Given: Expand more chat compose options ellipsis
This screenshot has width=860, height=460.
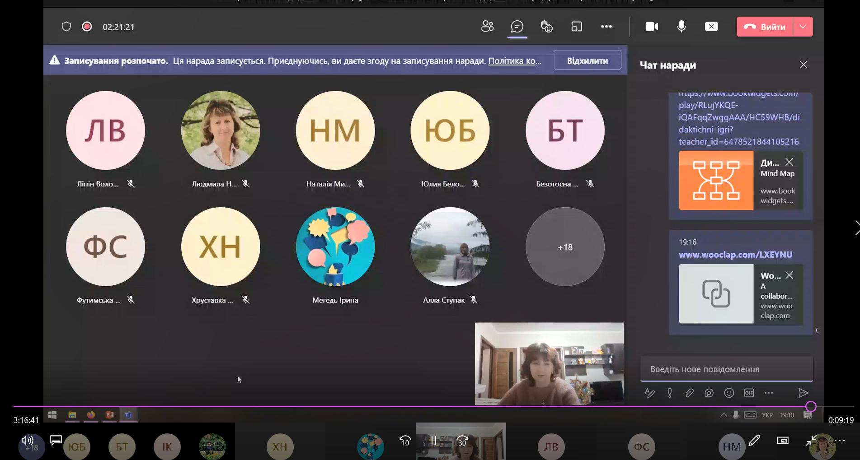Looking at the screenshot, I should click(769, 393).
